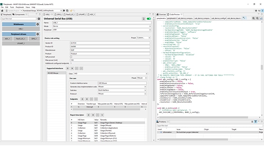
Task: Add a new report descriptor item
Action: point(89,114)
